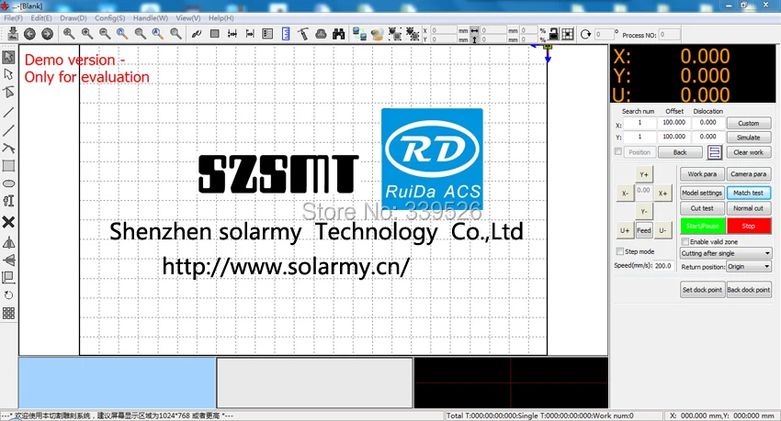This screenshot has width=781, height=421.
Task: Click the X Offset field 100.000
Action: 673,122
